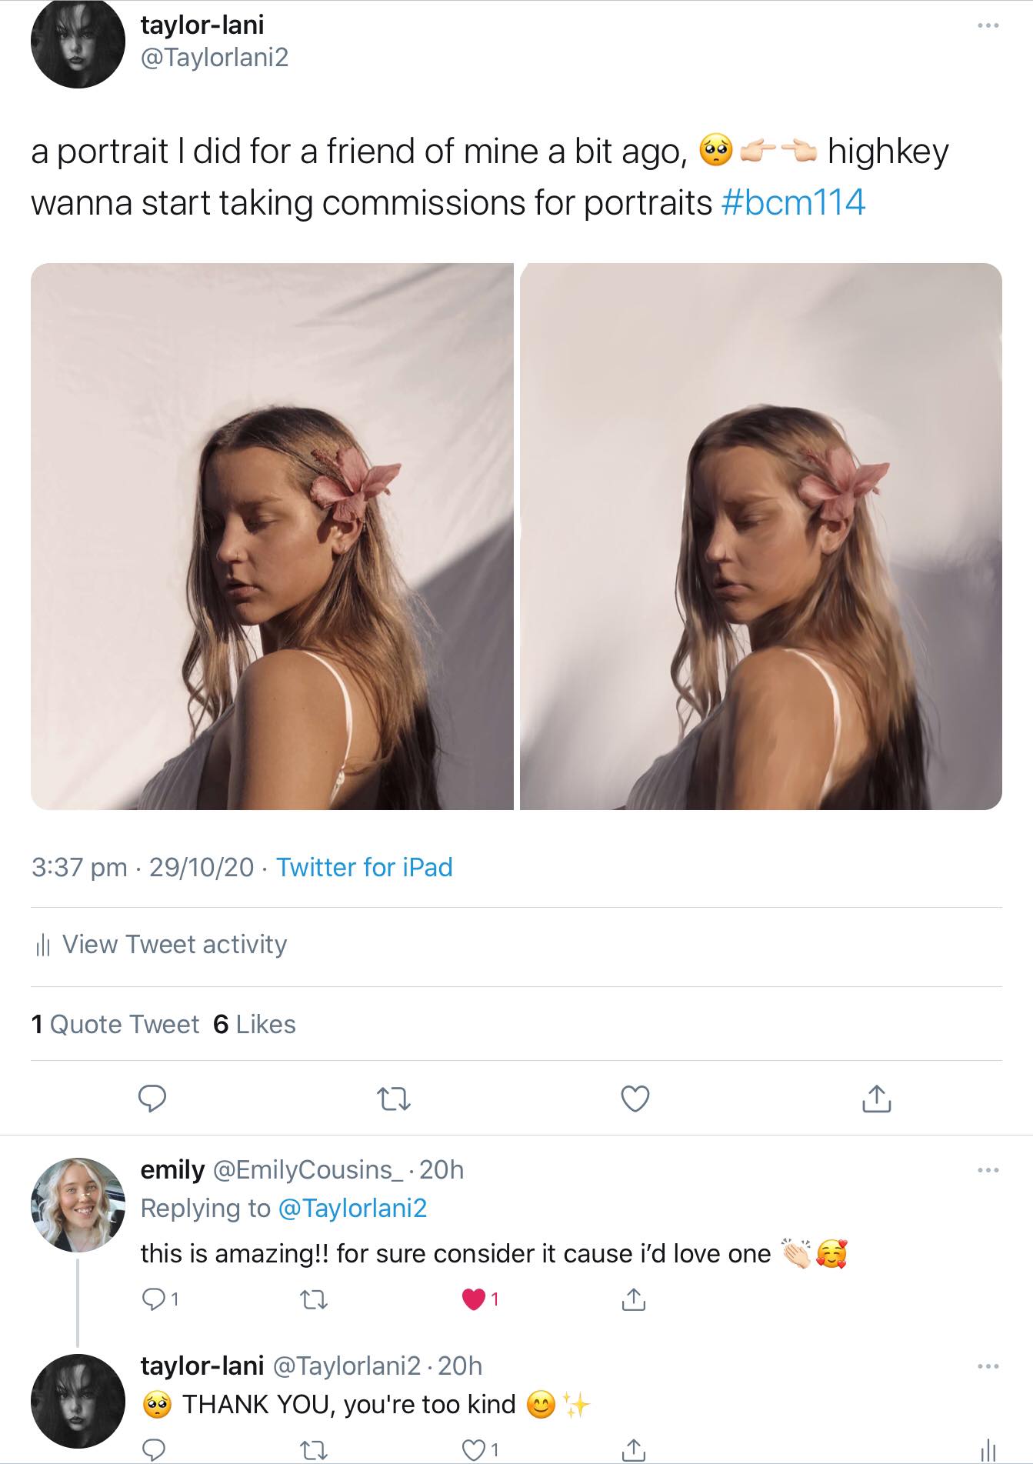View Tweet activity analytics

point(174,944)
